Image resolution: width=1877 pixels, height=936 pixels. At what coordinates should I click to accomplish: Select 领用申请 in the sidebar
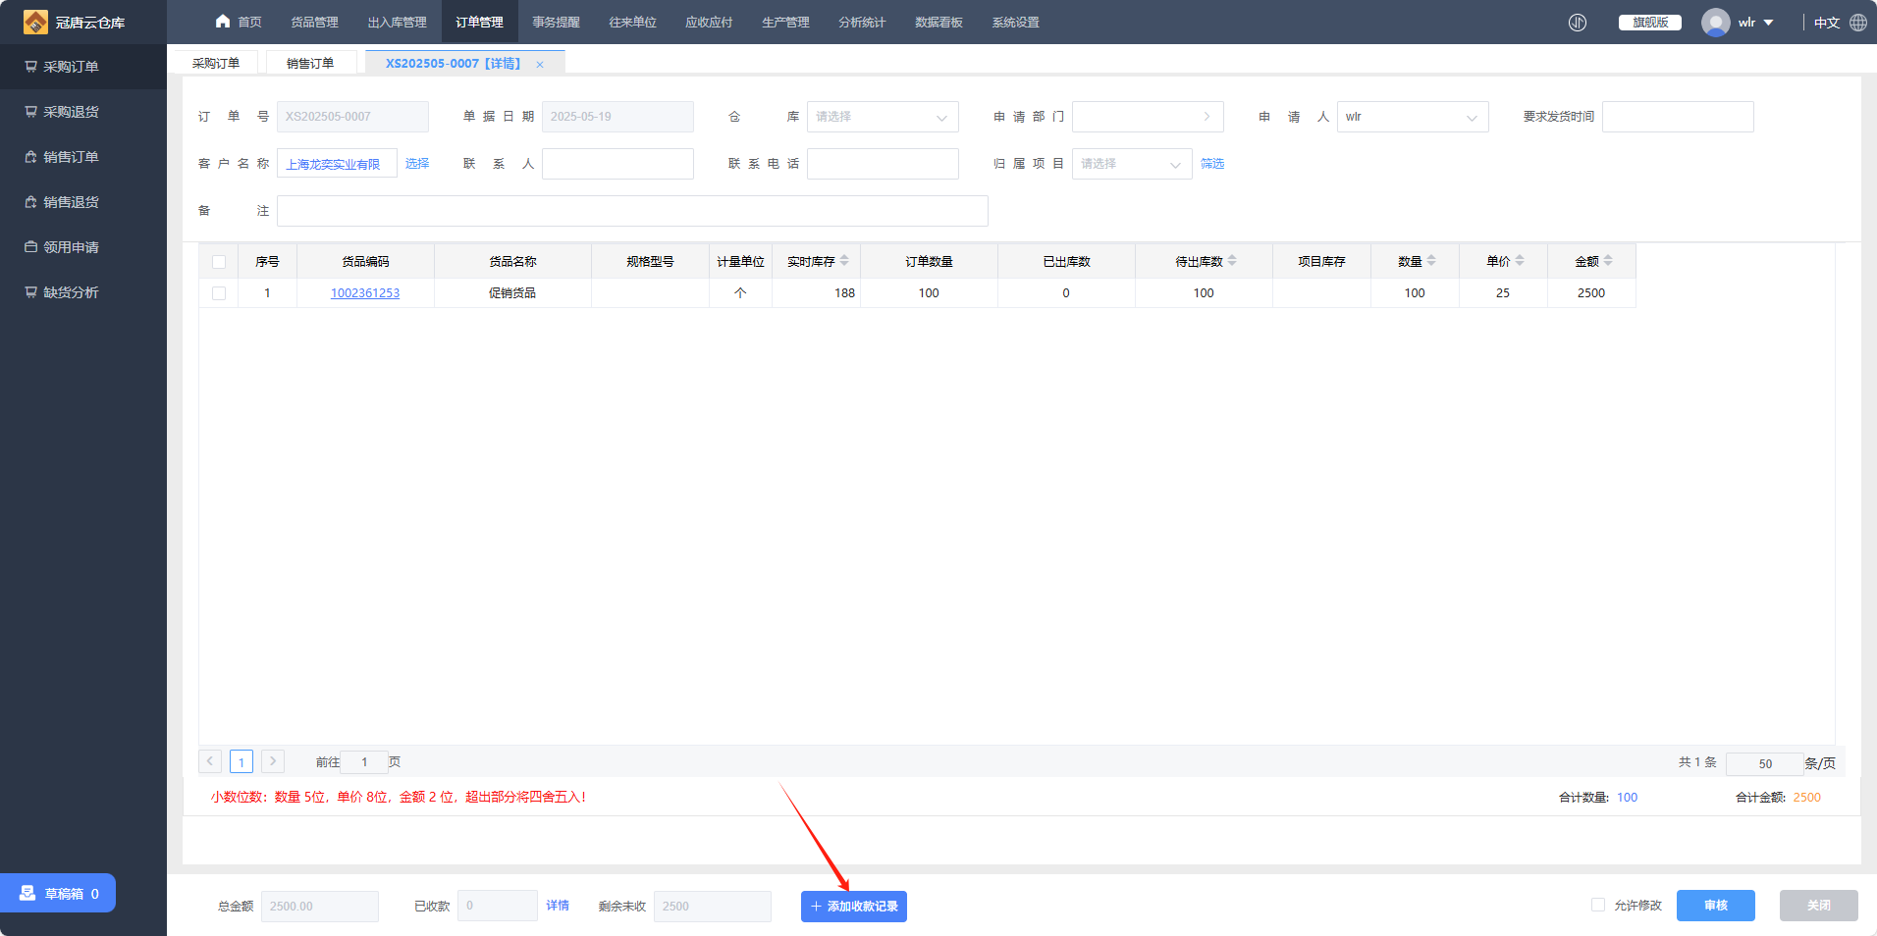pyautogui.click(x=83, y=247)
